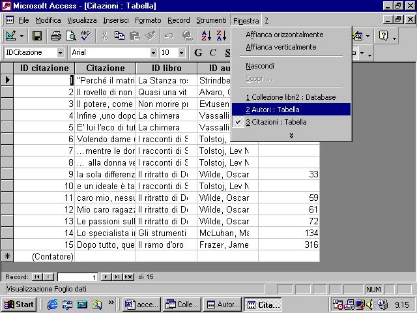
Task: Click the ID citazione column header
Action: [x=44, y=68]
